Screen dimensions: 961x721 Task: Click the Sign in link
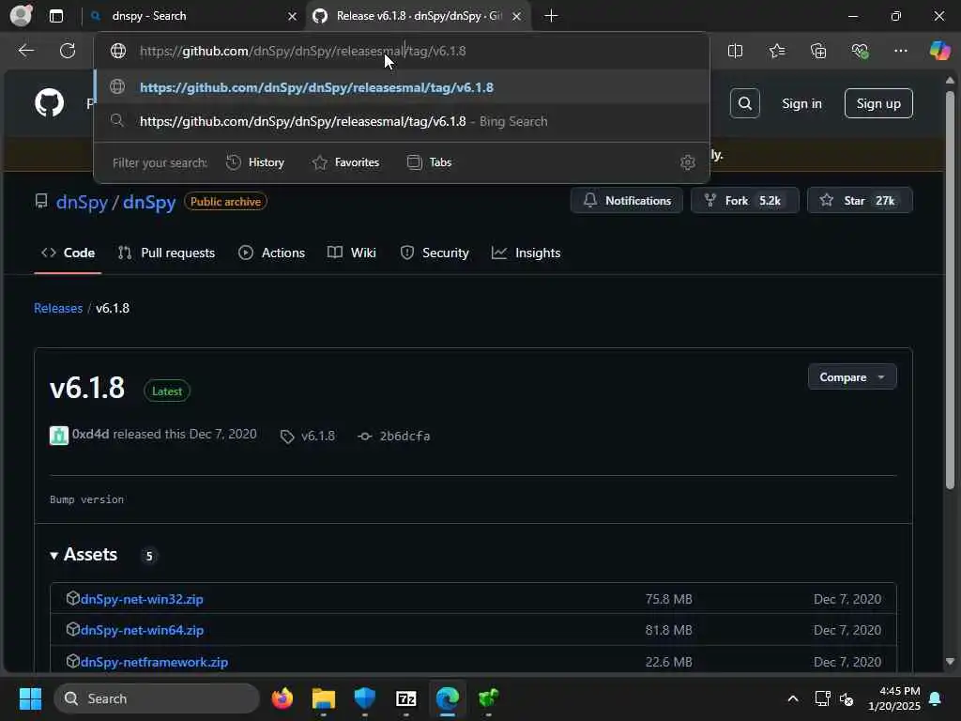pyautogui.click(x=801, y=103)
